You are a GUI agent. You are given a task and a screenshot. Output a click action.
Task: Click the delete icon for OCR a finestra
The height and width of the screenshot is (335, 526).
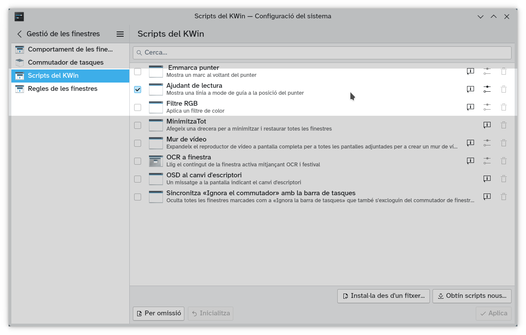tap(504, 161)
